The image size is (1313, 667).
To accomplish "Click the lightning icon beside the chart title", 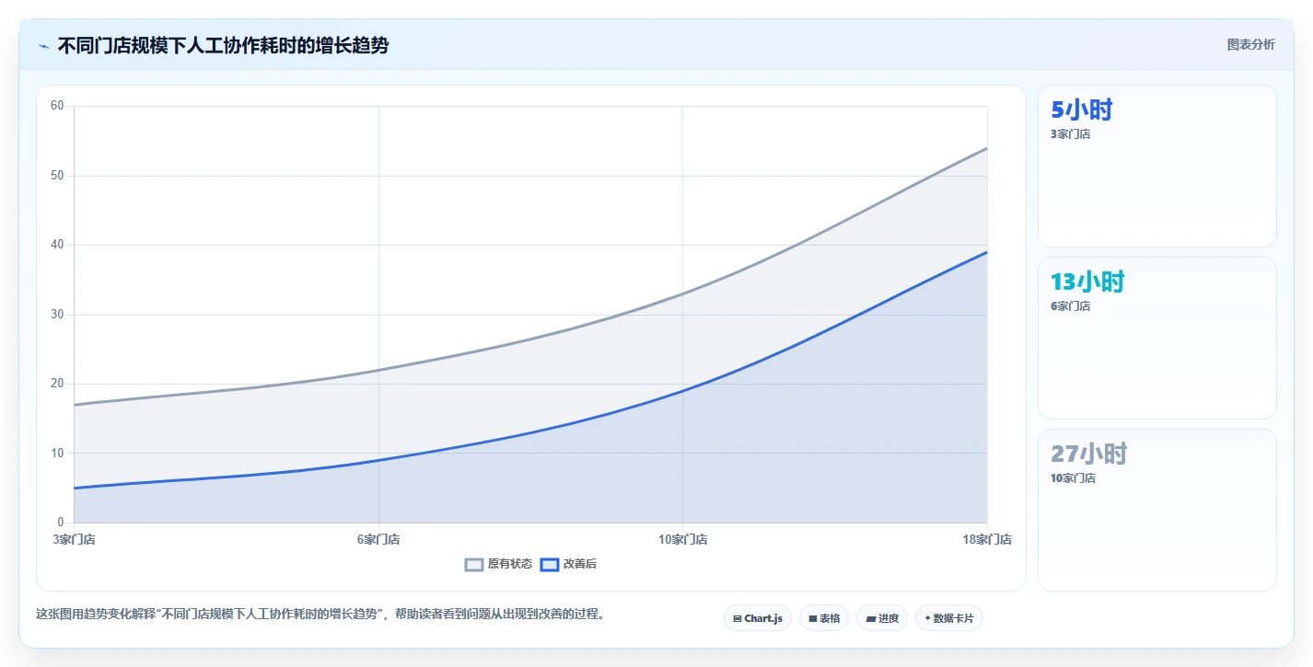I will (43, 46).
